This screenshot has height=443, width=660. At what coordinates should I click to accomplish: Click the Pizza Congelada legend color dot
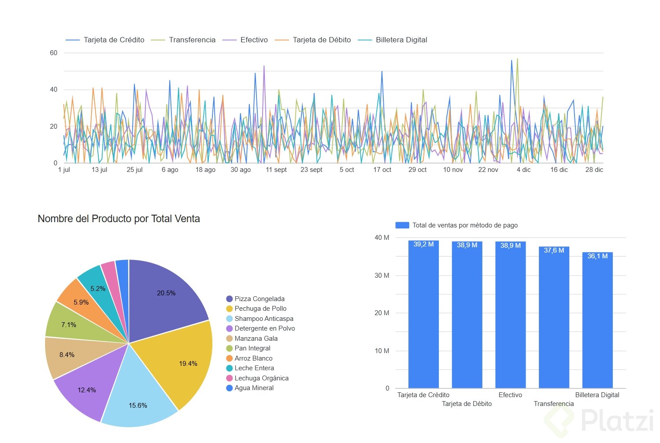point(229,299)
